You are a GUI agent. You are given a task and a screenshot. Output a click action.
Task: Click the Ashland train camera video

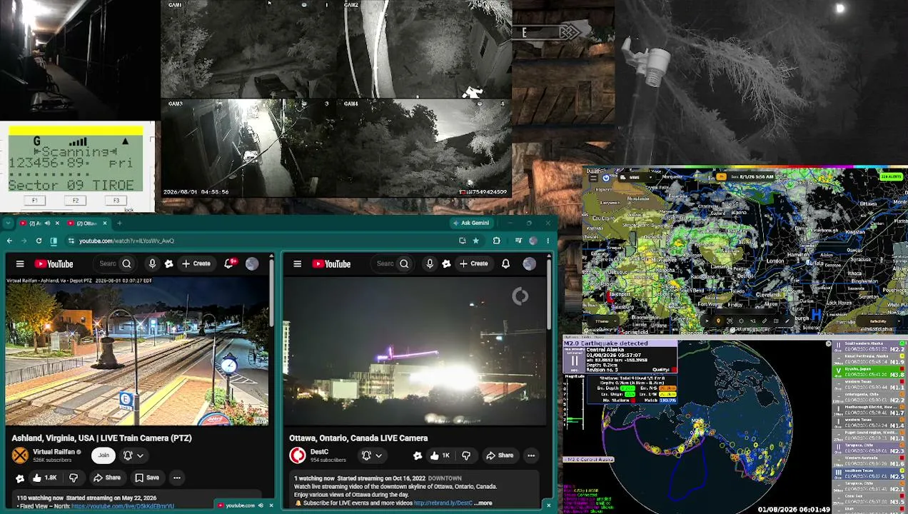tap(136, 351)
